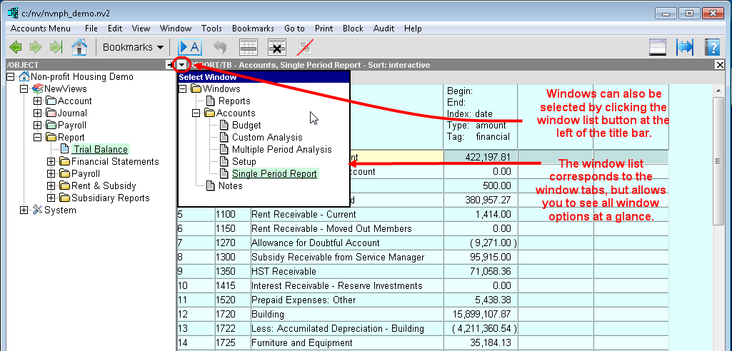Image resolution: width=732 pixels, height=351 pixels.
Task: Open the Bookmarks dropdown in toolbar
Action: [x=133, y=47]
